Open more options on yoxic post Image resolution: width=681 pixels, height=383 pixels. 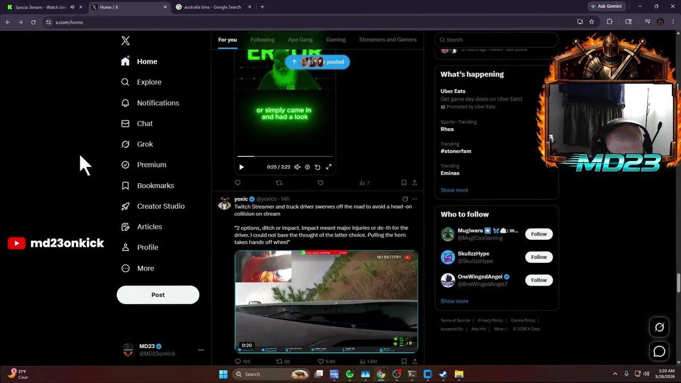tap(414, 199)
